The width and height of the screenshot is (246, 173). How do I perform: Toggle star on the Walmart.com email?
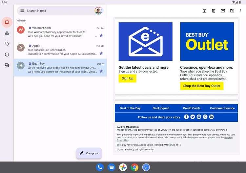pyautogui.click(x=101, y=35)
